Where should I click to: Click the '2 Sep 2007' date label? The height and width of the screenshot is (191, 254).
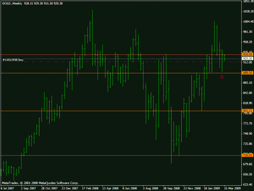pyautogui.click(x=28, y=189)
